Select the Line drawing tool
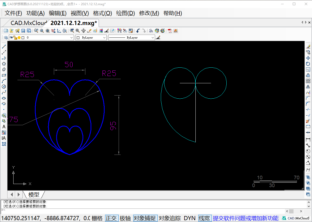Viewport: 312px width, 222px height. (x=4, y=47)
